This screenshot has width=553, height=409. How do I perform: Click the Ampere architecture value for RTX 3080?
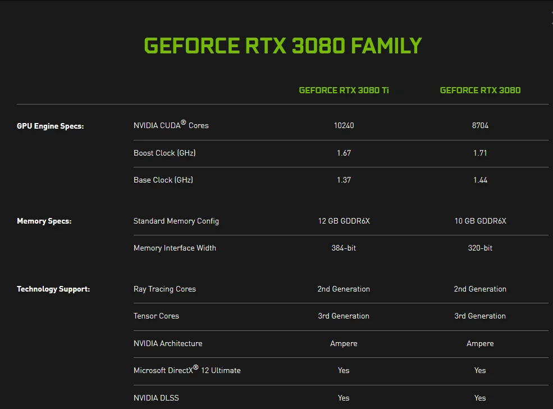click(x=480, y=343)
